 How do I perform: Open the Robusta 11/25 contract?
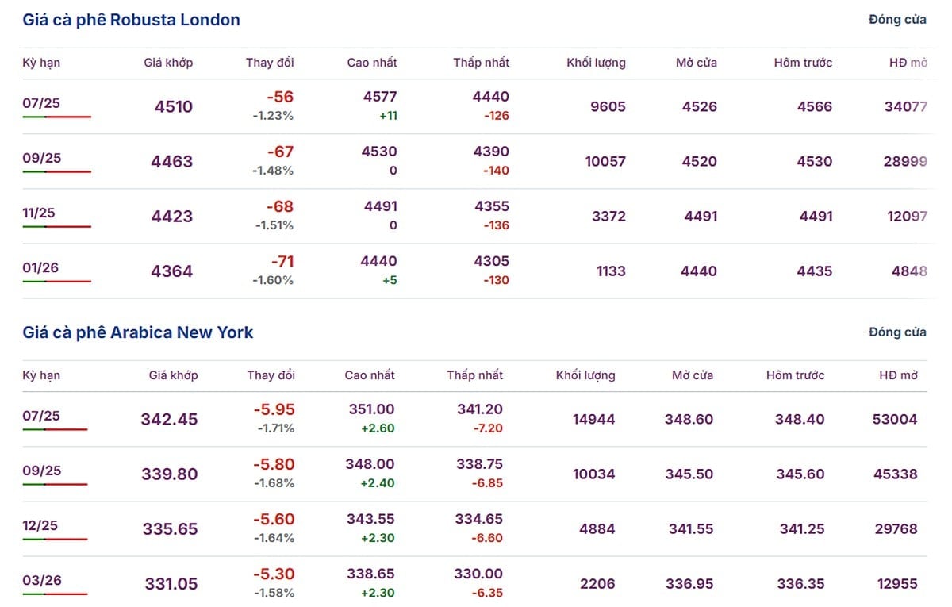coord(39,213)
